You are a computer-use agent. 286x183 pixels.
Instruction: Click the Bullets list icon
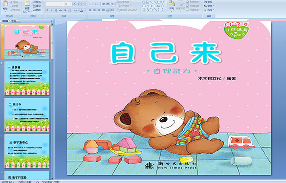[x=90, y=4]
